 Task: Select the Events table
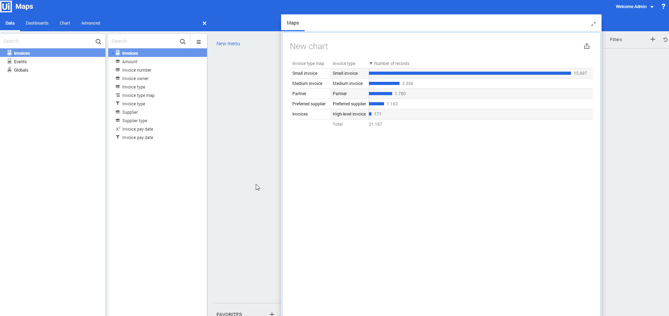20,62
